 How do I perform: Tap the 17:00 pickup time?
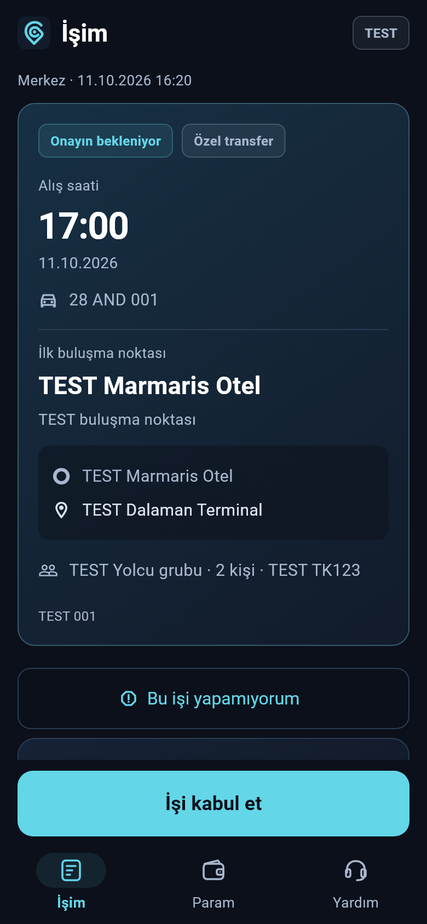tap(84, 226)
